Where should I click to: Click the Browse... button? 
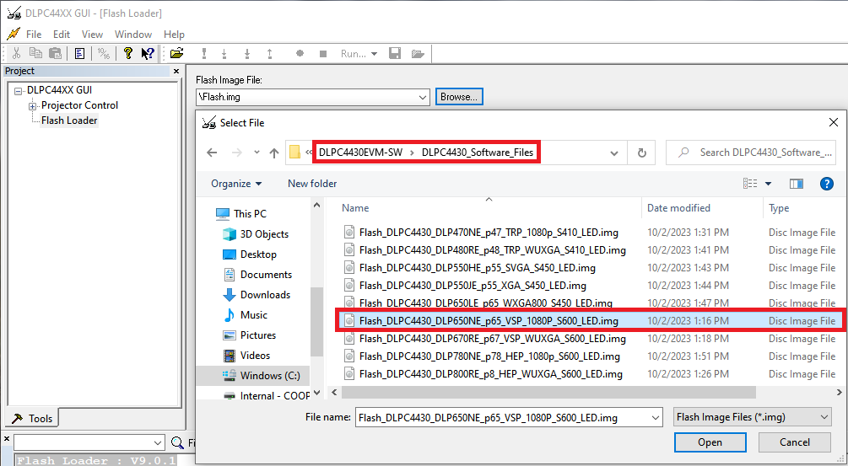point(459,97)
